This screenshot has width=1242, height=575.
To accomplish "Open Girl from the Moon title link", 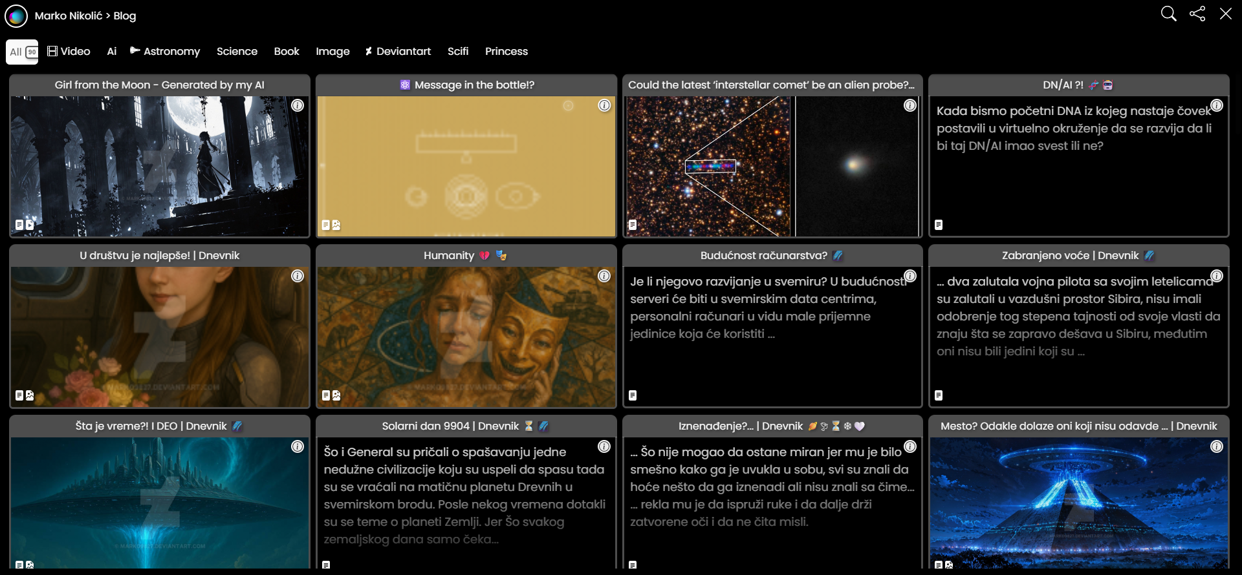I will [x=160, y=85].
